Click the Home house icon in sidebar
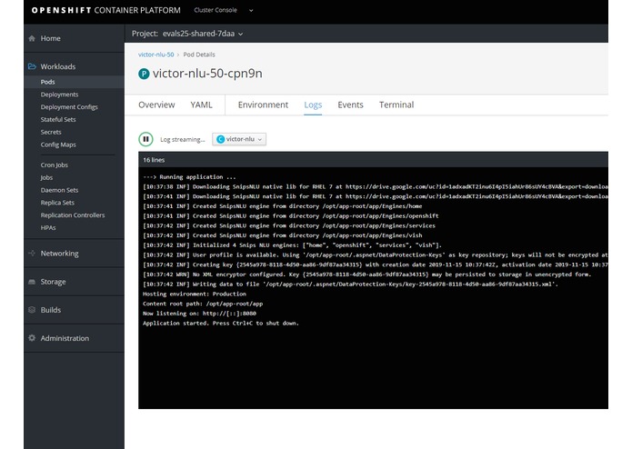The height and width of the screenshot is (449, 632). 32,38
